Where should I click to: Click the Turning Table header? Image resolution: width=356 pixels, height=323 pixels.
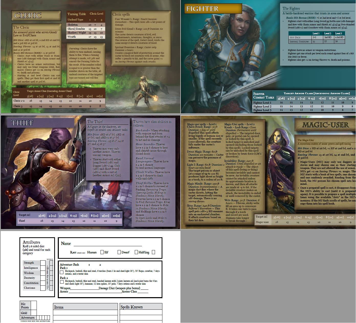tap(76, 14)
